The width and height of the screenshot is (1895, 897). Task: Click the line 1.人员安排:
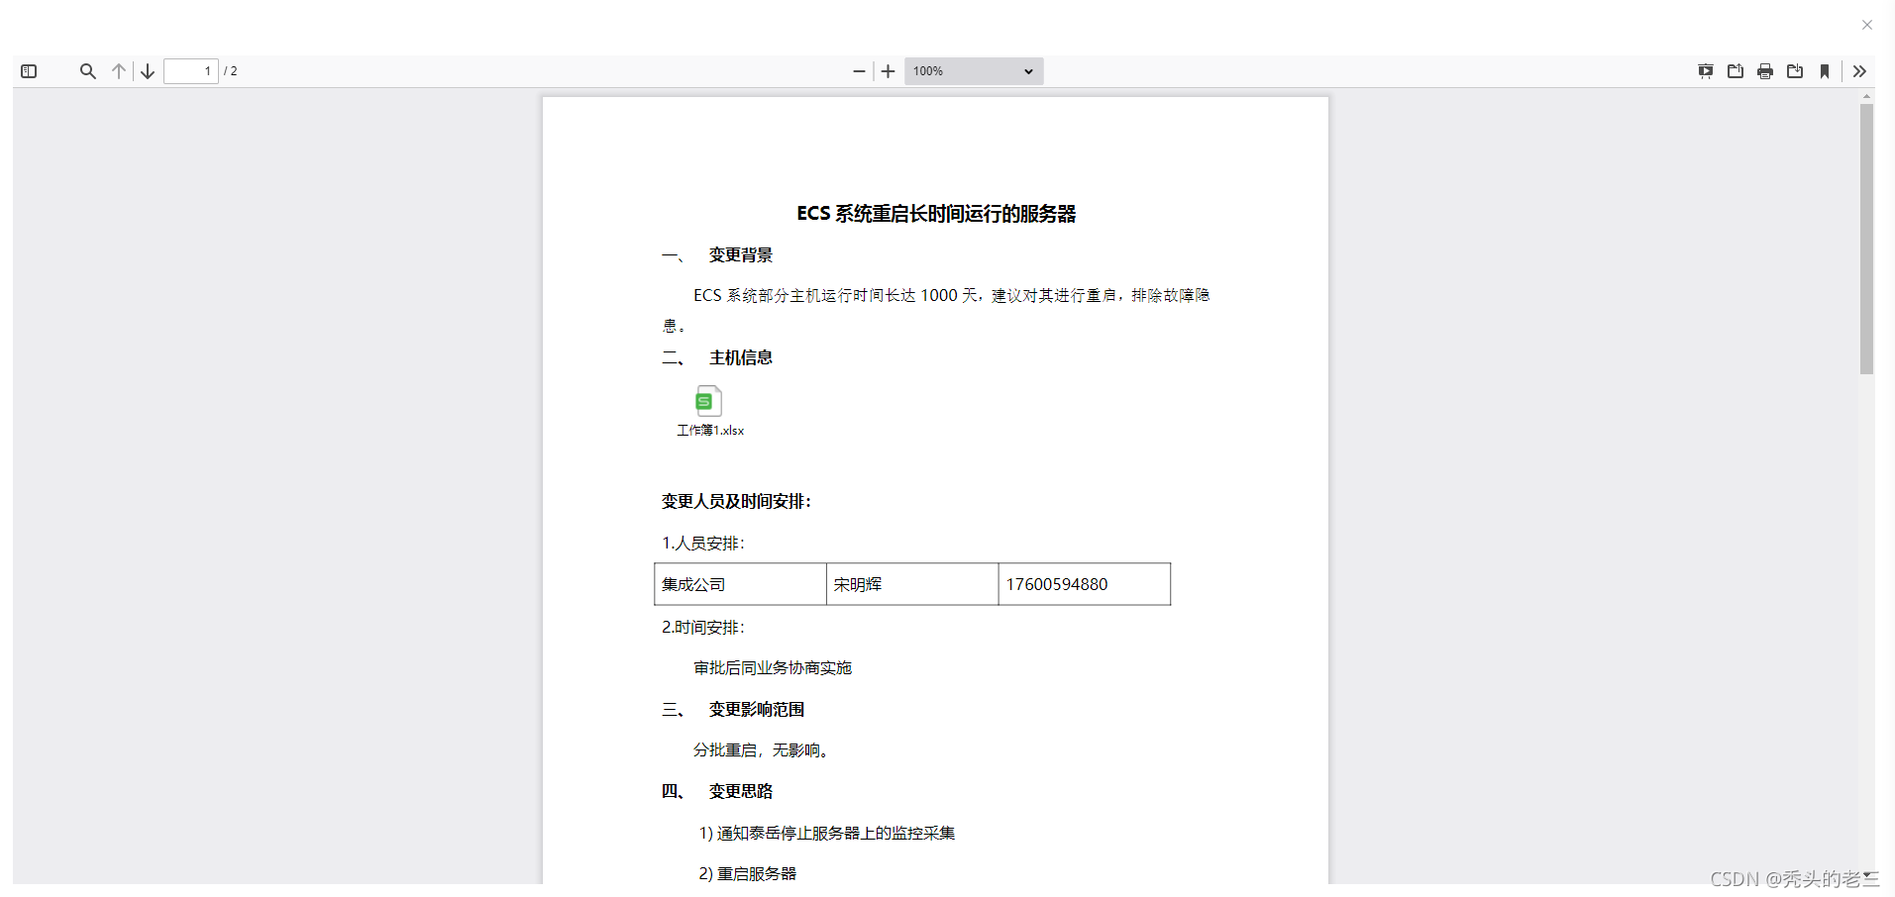[703, 544]
